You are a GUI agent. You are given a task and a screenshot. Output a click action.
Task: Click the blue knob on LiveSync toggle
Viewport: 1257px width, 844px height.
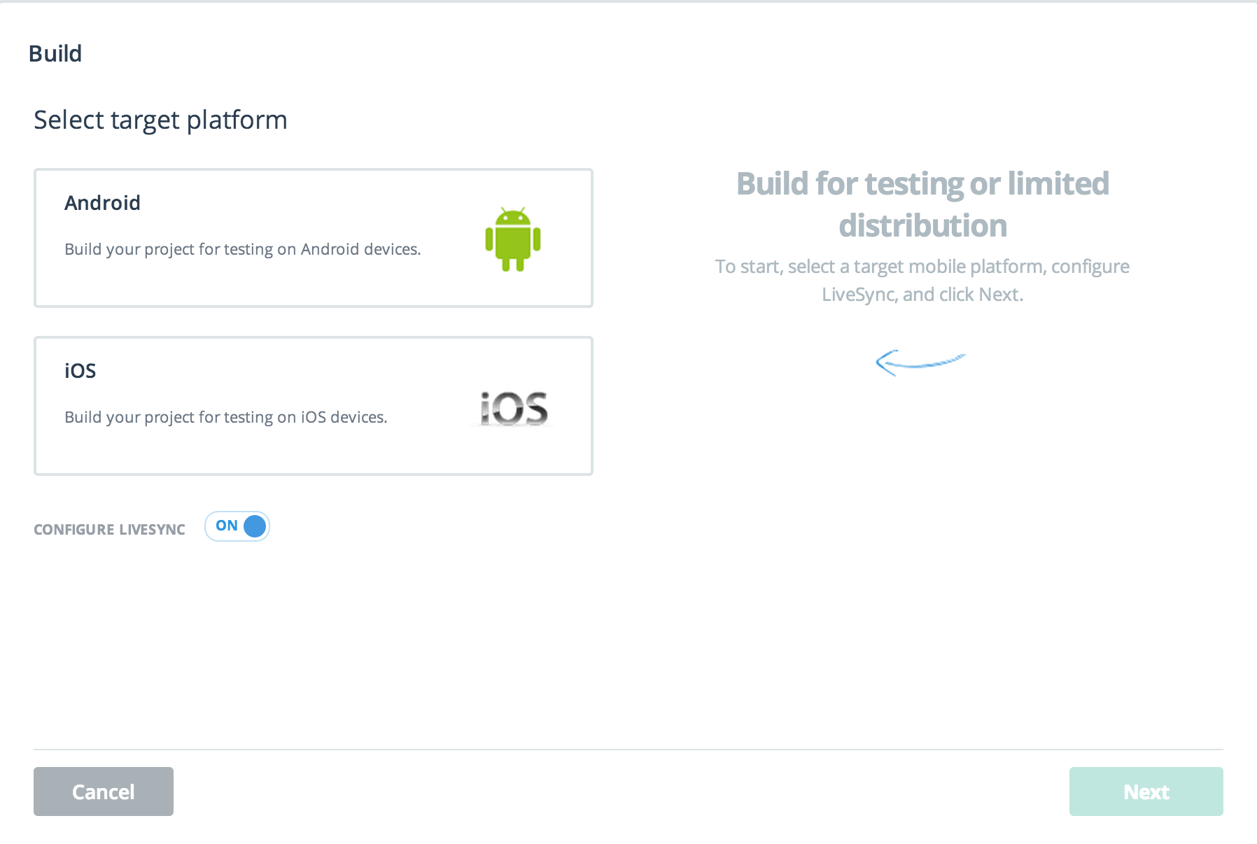pos(255,526)
